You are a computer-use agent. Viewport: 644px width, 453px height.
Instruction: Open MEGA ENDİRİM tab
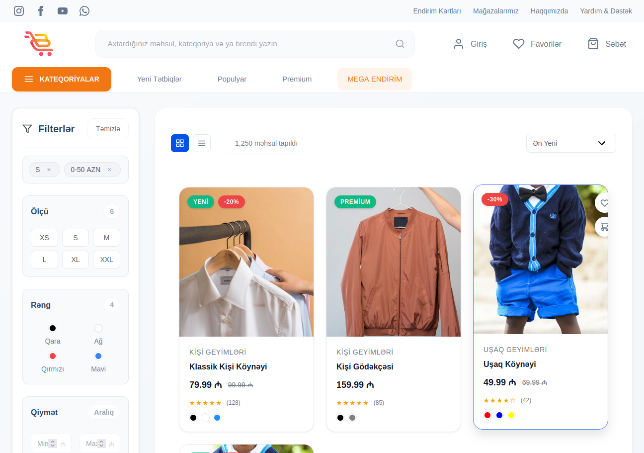point(375,79)
